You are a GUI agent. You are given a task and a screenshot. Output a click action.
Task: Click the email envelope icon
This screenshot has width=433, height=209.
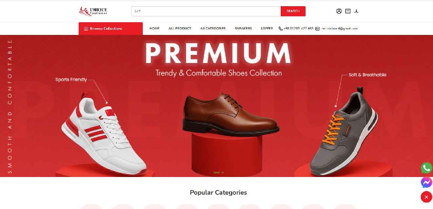pyautogui.click(x=317, y=29)
